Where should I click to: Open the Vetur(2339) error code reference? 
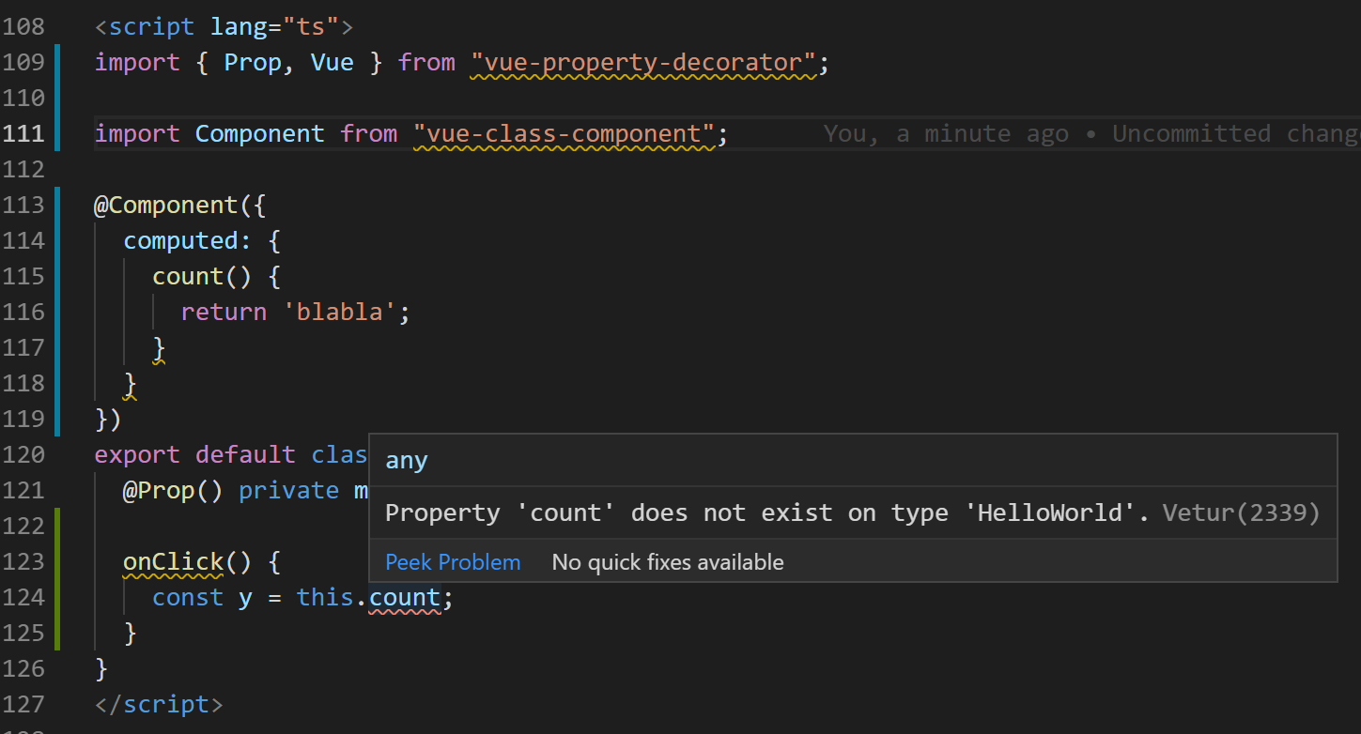pyautogui.click(x=1240, y=512)
